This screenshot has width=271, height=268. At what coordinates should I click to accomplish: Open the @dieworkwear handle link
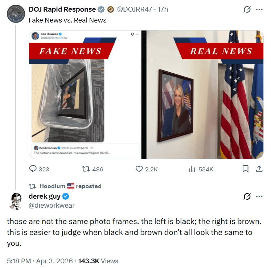(x=52, y=206)
